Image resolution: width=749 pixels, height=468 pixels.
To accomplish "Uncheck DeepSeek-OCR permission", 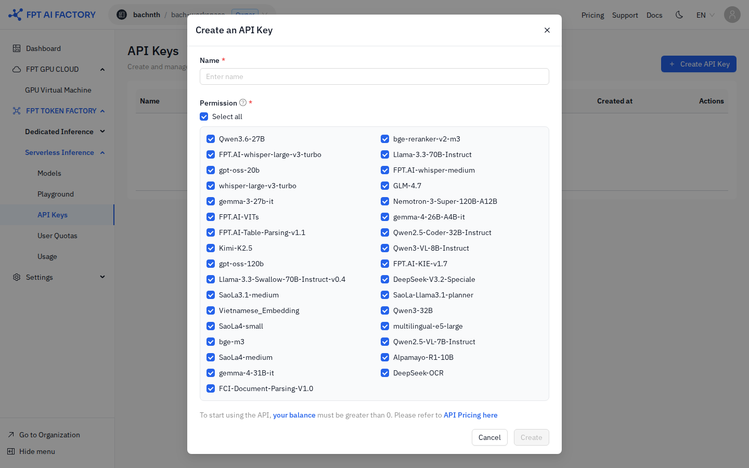I will (385, 373).
